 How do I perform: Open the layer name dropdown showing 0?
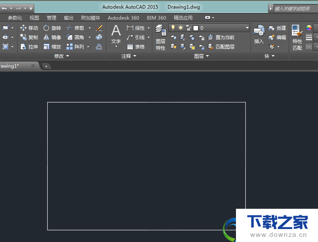247,28
